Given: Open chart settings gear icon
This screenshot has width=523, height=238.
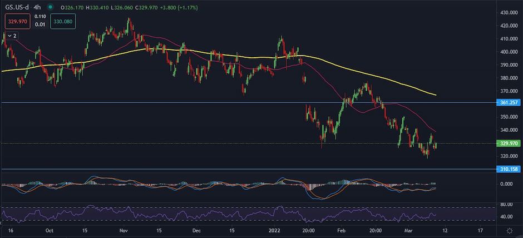Looking at the screenshot, I should (509, 230).
